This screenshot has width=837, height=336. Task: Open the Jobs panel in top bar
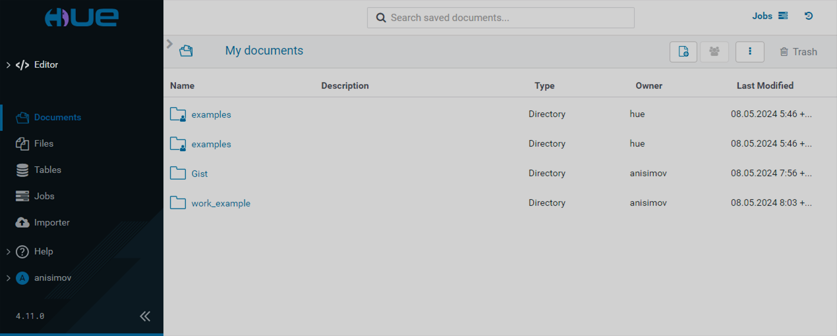[x=762, y=16]
